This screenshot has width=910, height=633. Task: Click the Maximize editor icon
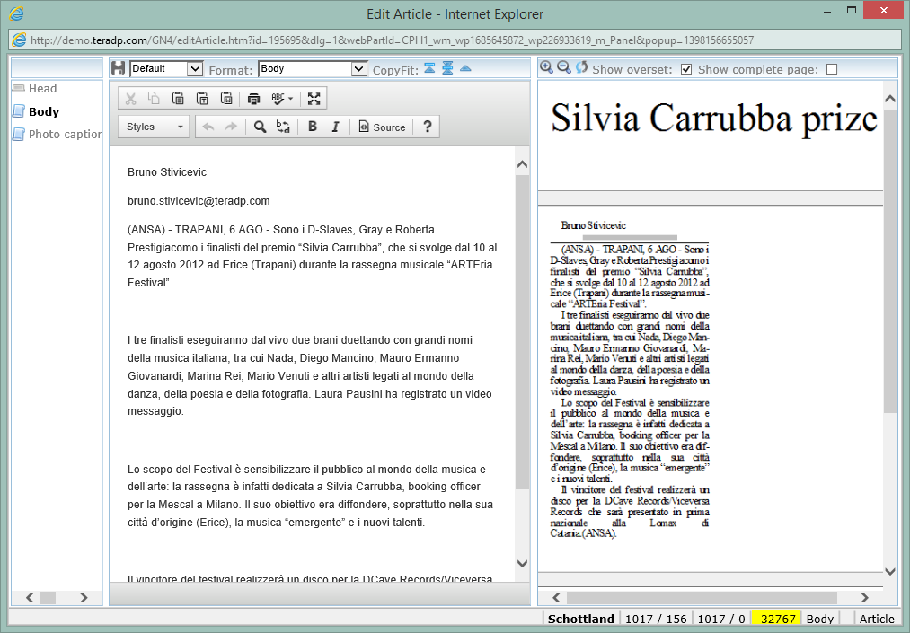click(x=314, y=99)
